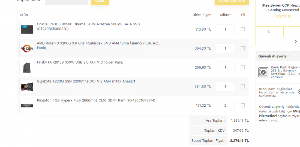The height and width of the screenshot is (147, 300).
Task: Click the Güvenli Alışveriş heading
Action: (x=273, y=56)
